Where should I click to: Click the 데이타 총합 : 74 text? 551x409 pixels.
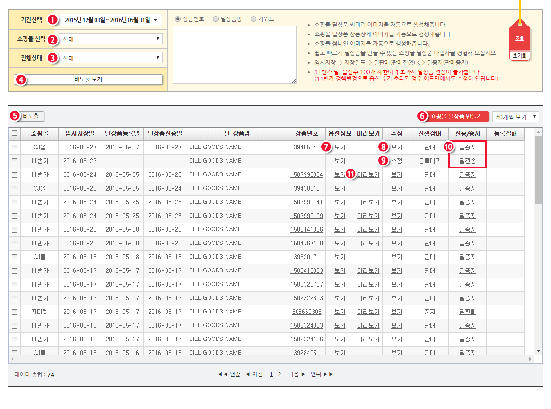(35, 374)
